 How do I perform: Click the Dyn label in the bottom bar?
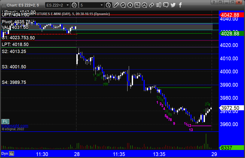tap(5, 153)
